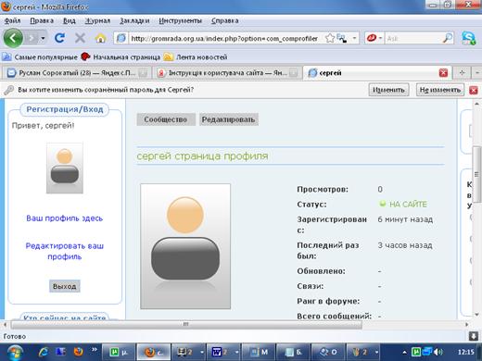Viewport: 482px width, 361px height.
Task: Open the Инструменты menu
Action: [x=180, y=20]
